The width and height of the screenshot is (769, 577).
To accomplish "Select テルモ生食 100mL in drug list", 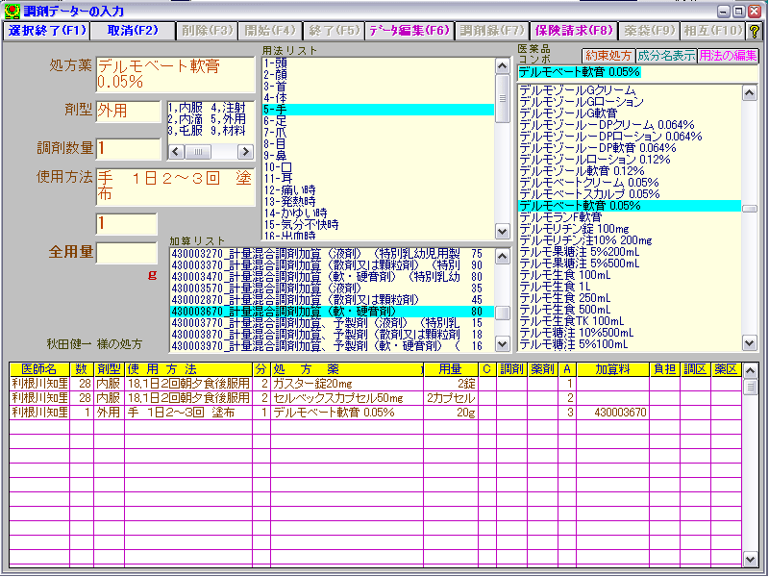I will (630, 275).
